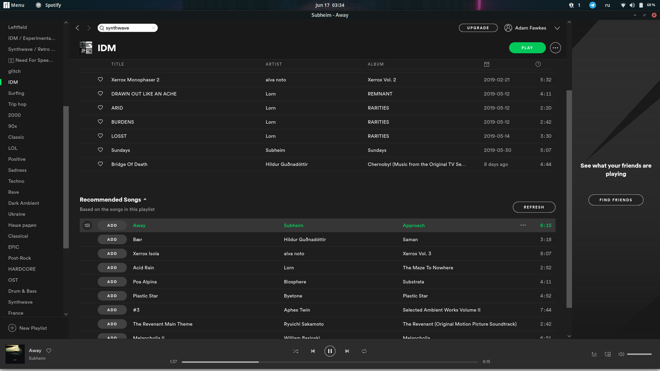Open the user profile avatar icon
The image size is (660, 371).
[x=508, y=28]
